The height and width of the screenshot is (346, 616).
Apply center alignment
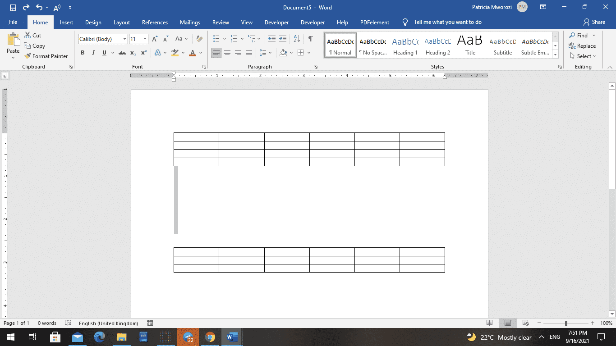pyautogui.click(x=227, y=53)
